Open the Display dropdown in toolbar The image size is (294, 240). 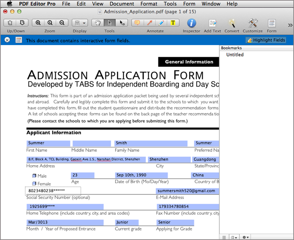pos(80,23)
